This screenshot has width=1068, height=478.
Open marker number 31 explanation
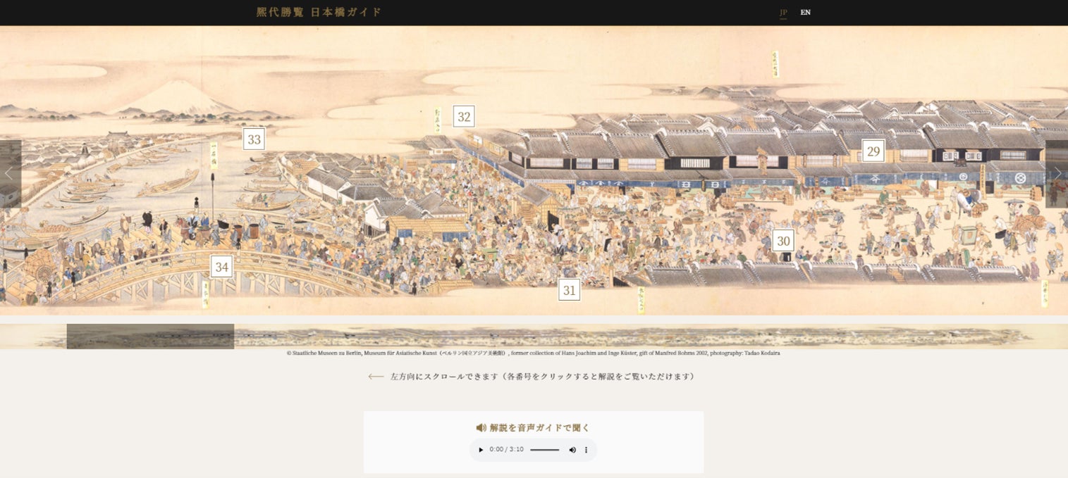tap(569, 290)
